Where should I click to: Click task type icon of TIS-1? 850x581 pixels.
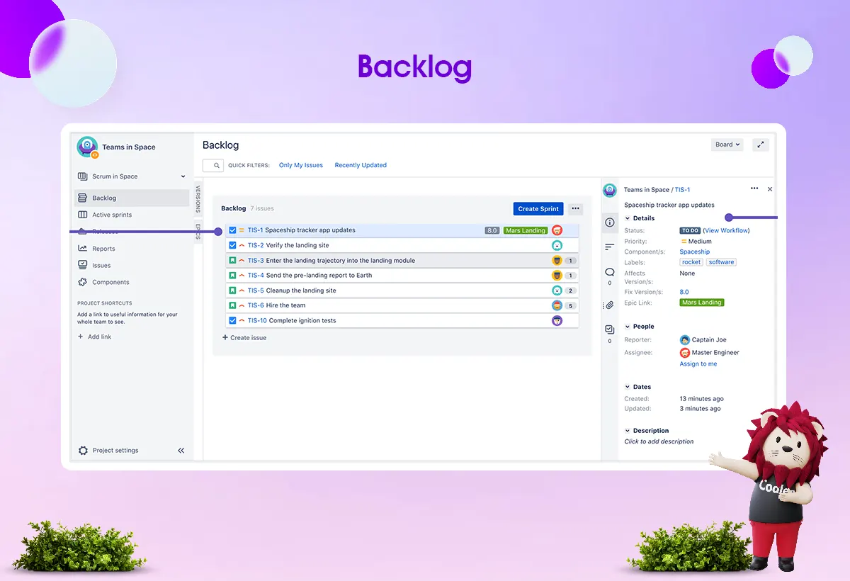pyautogui.click(x=232, y=230)
